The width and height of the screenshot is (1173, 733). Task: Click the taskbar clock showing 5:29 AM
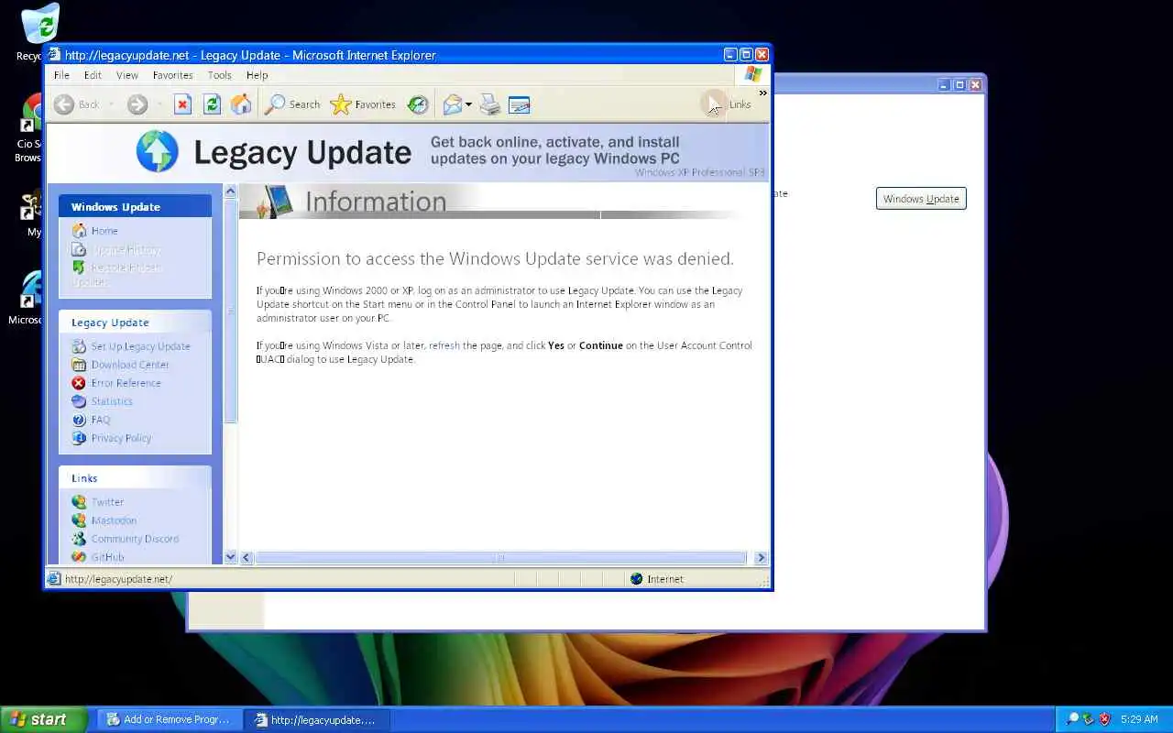[x=1139, y=719]
